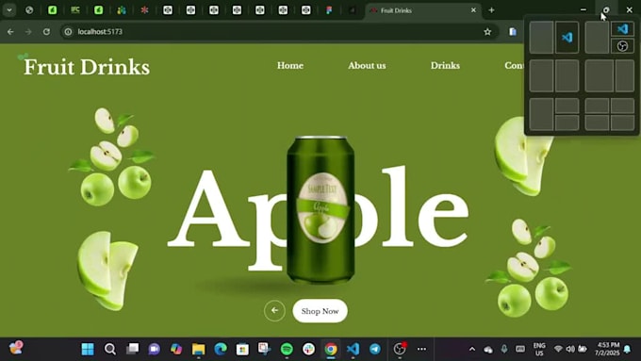The height and width of the screenshot is (361, 641).
Task: Focus the localhost:5173 address bar
Action: click(x=278, y=31)
